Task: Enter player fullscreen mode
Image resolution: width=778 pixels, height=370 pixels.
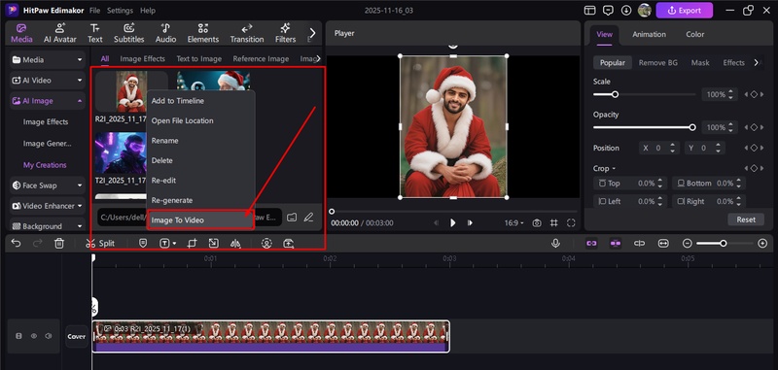Action: click(571, 223)
